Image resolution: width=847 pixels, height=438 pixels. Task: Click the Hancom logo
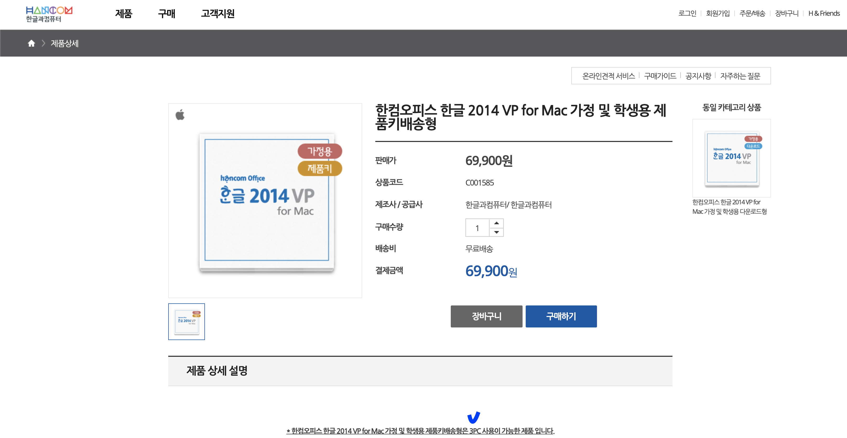(x=49, y=14)
